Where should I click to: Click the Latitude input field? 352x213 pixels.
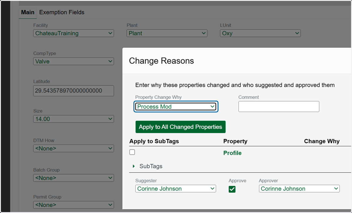click(x=74, y=91)
